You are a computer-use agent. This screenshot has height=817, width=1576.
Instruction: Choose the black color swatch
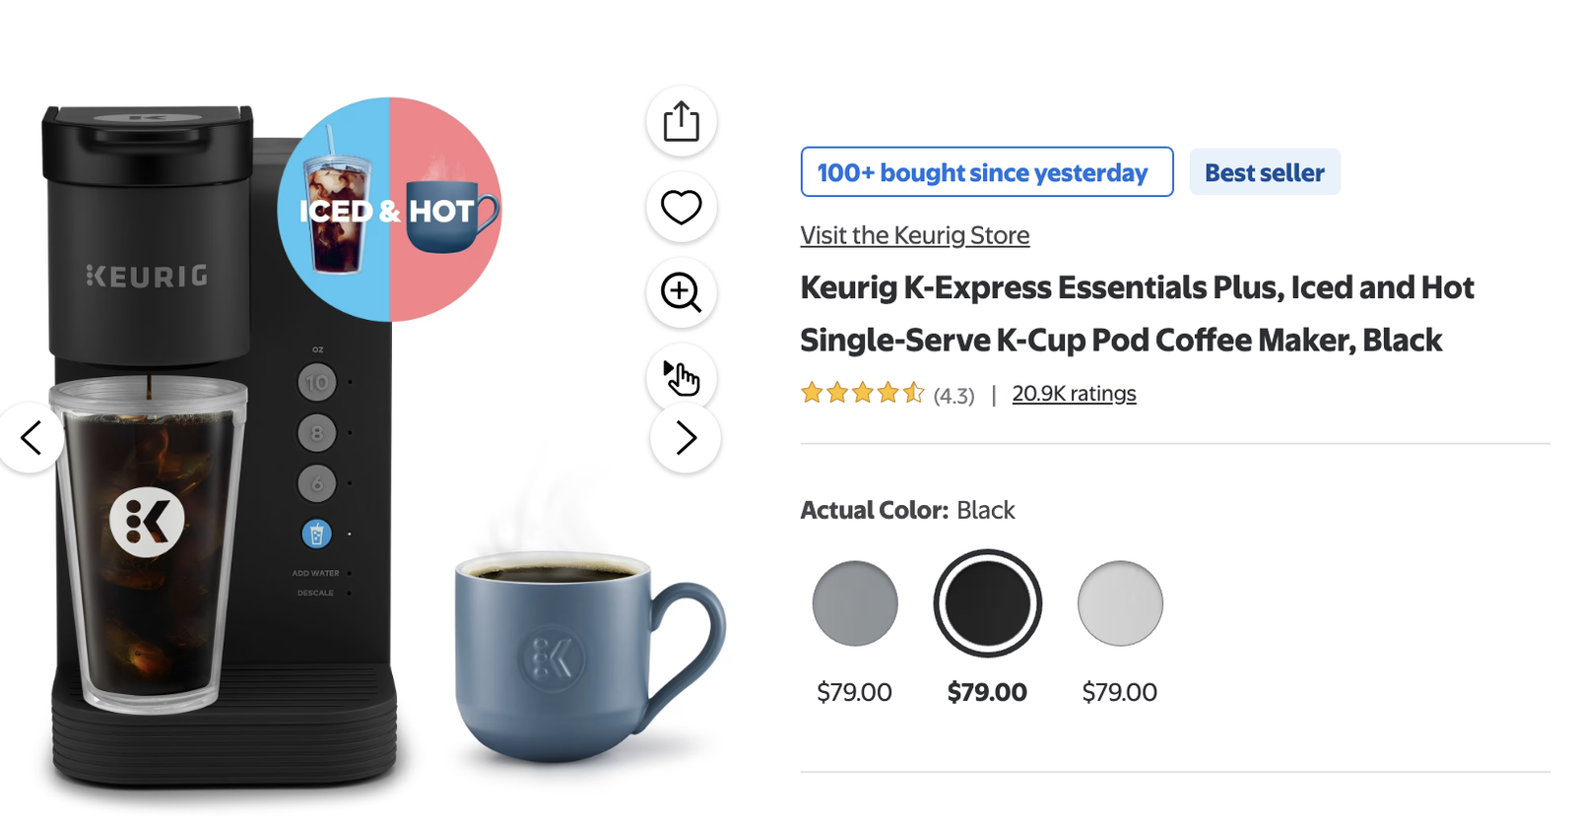click(987, 603)
